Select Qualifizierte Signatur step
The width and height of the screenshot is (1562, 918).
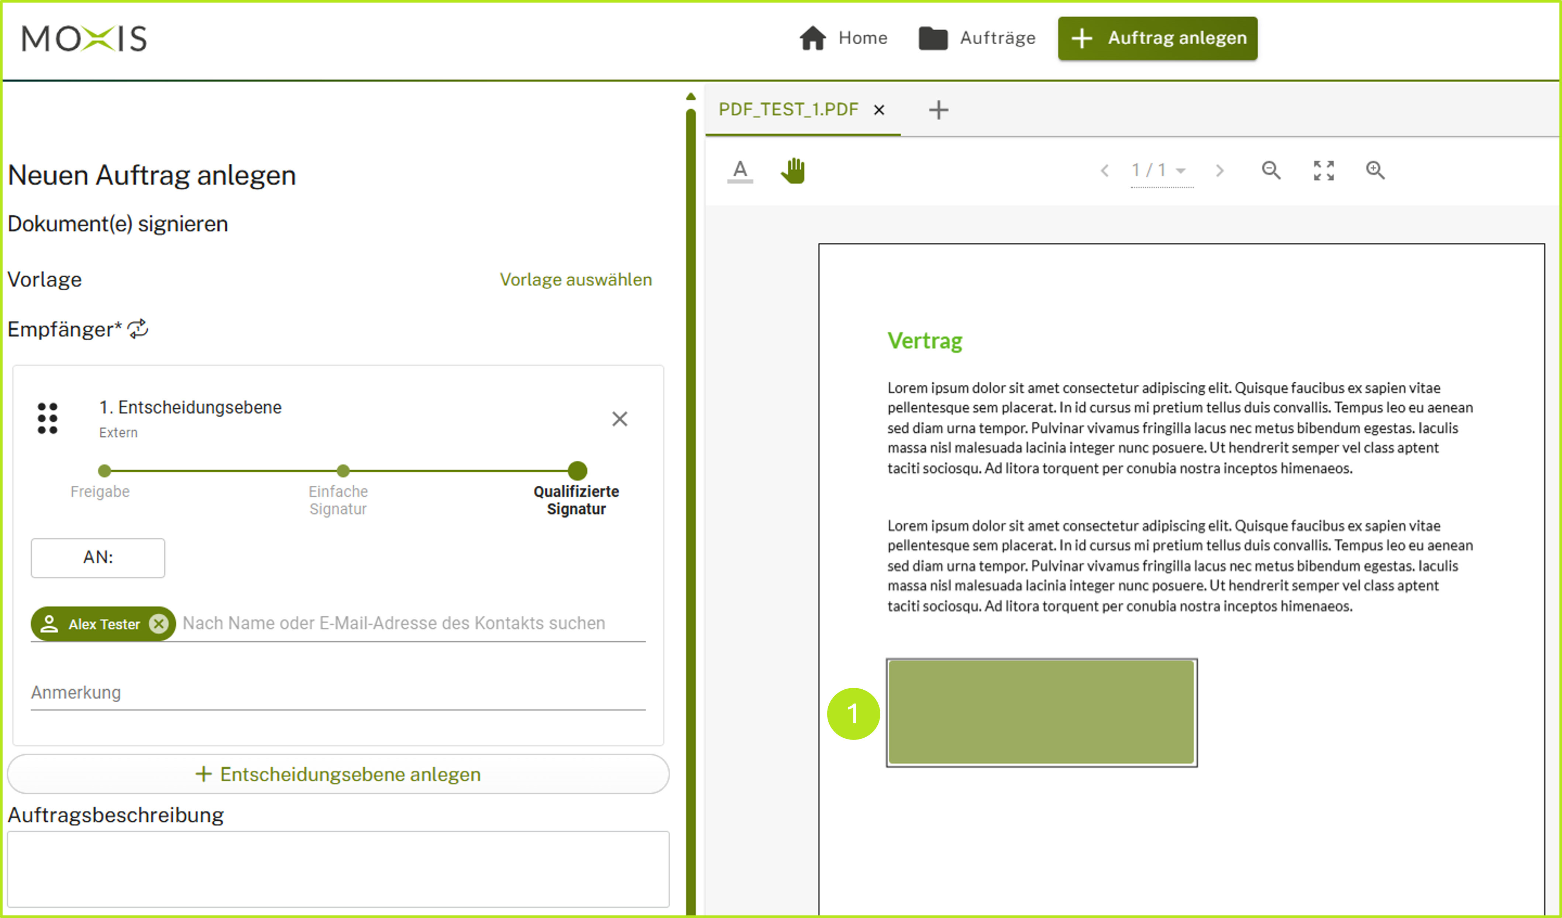pyautogui.click(x=577, y=471)
